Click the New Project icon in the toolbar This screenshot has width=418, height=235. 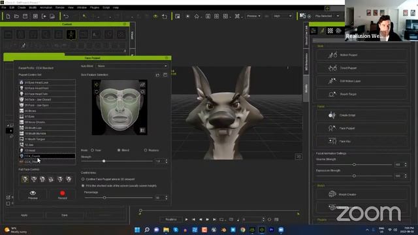point(8,16)
